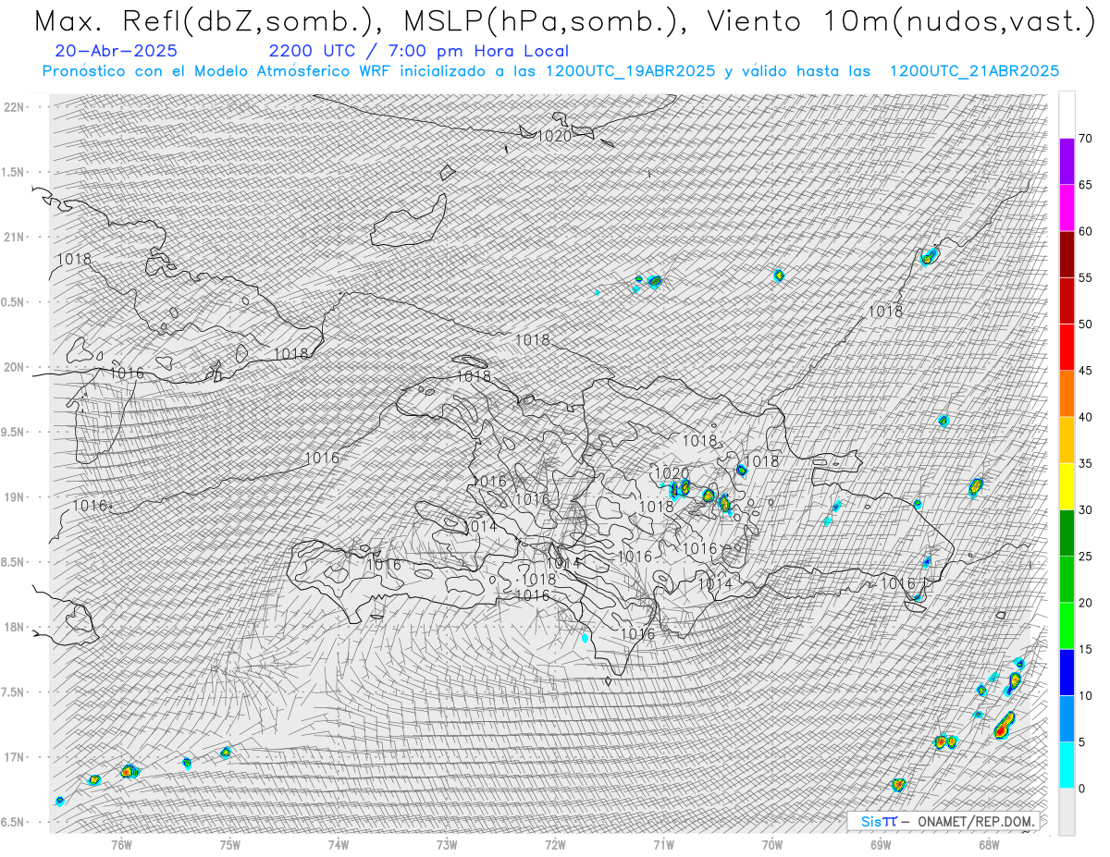The width and height of the screenshot is (1110, 857).
Task: Click the yellow 30–35 dBZ legend color
Action: tap(1067, 486)
